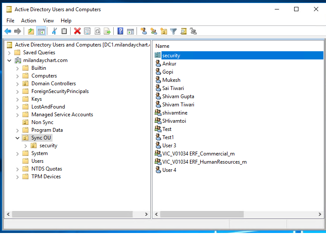Open the Help menu
Viewport: 326px width, 236px height.
[66, 21]
